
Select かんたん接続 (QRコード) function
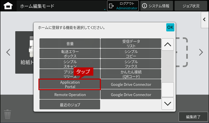pyautogui.click(x=131, y=74)
